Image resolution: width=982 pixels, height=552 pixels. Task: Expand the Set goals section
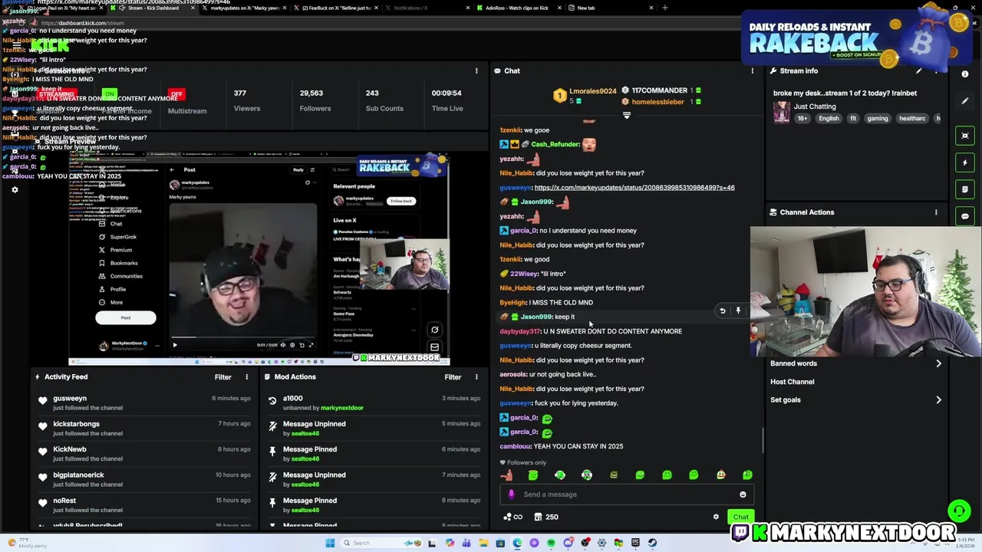(856, 399)
